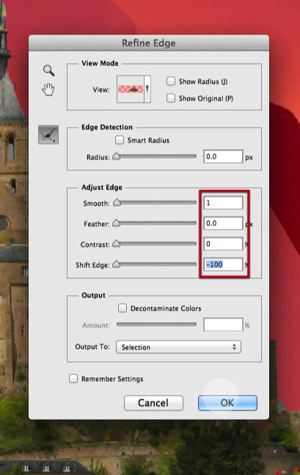Enable Show Radius (J) checkbox

(x=171, y=81)
